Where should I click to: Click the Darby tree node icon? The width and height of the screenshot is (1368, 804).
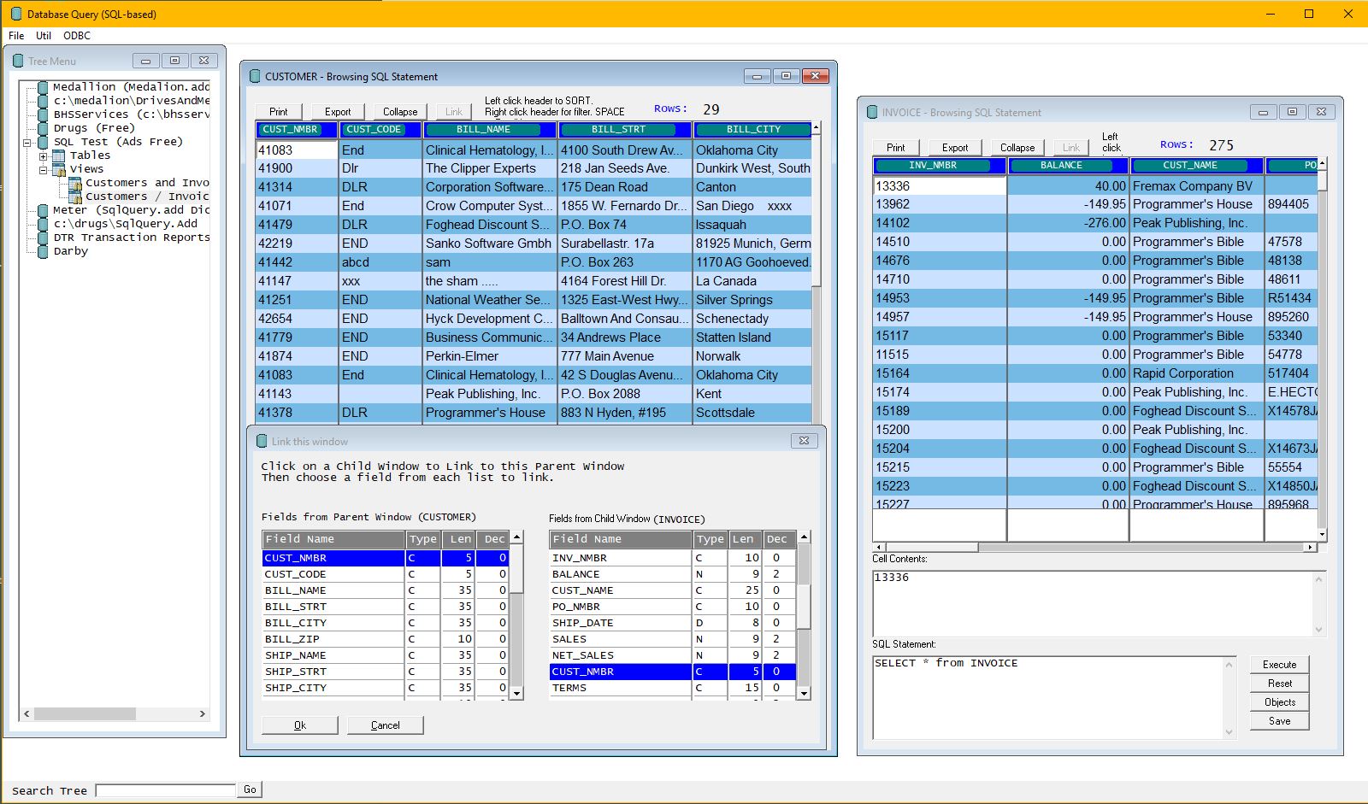point(43,250)
